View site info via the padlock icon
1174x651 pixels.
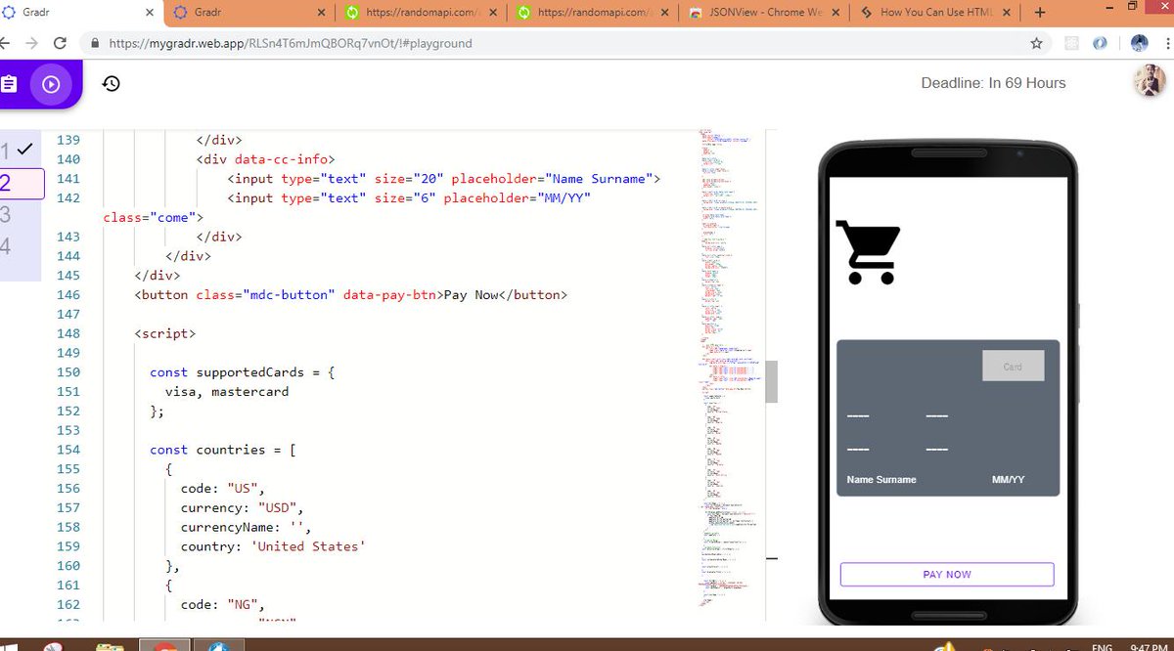coord(96,44)
